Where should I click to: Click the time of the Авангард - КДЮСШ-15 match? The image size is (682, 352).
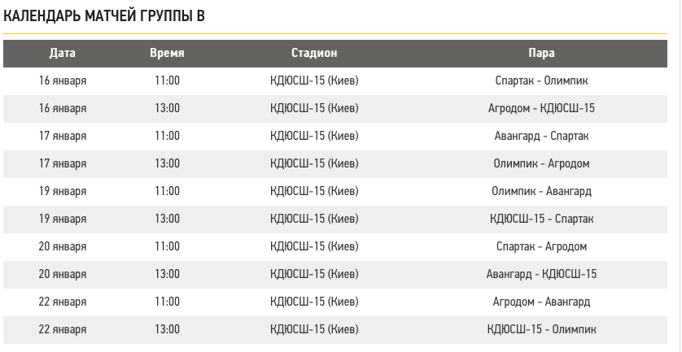[167, 274]
